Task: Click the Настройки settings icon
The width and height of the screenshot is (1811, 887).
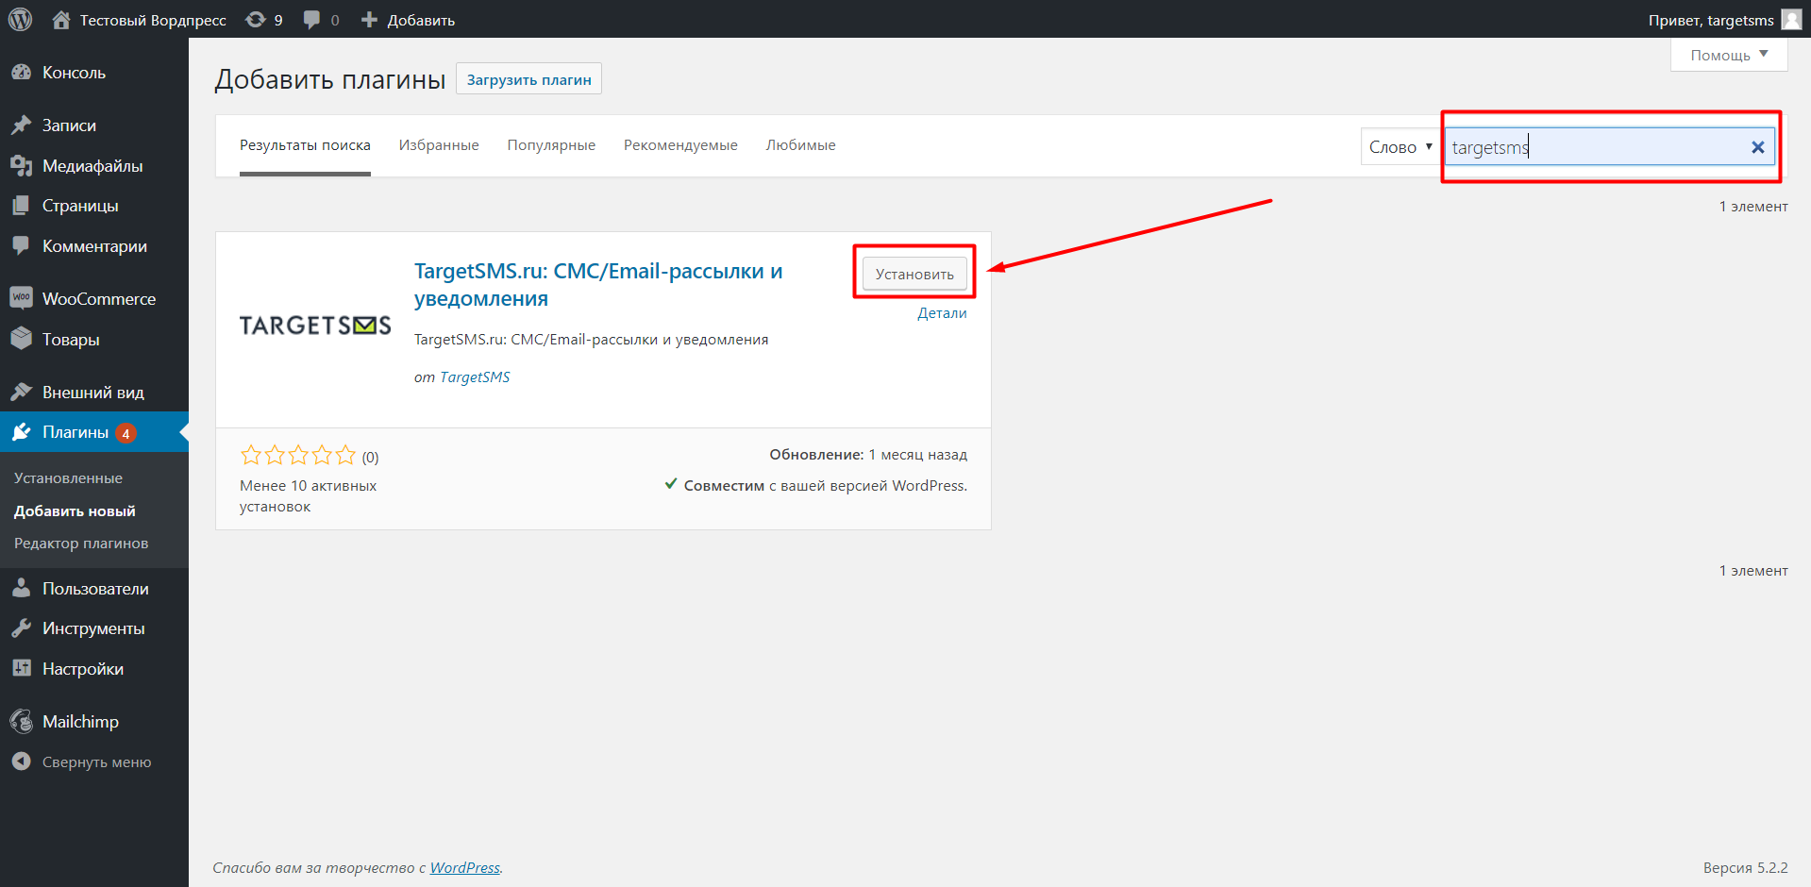Action: pos(21,668)
